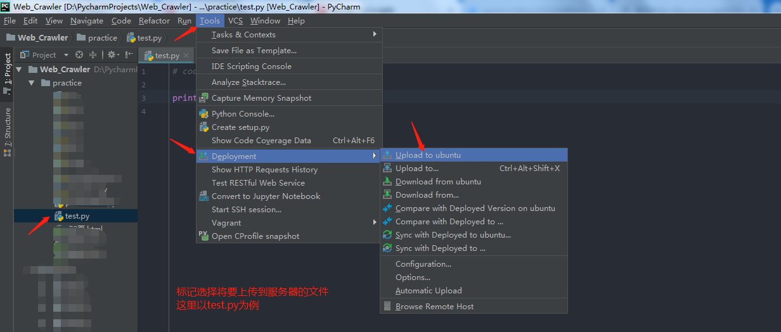Click the Compare with Deployed Version icon
The height and width of the screenshot is (332, 781).
(x=387, y=208)
